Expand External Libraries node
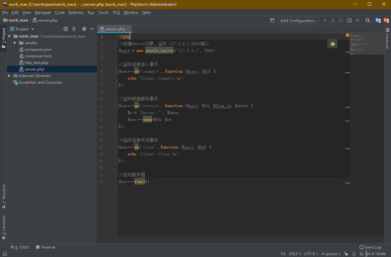The width and height of the screenshot is (391, 257). point(9,76)
